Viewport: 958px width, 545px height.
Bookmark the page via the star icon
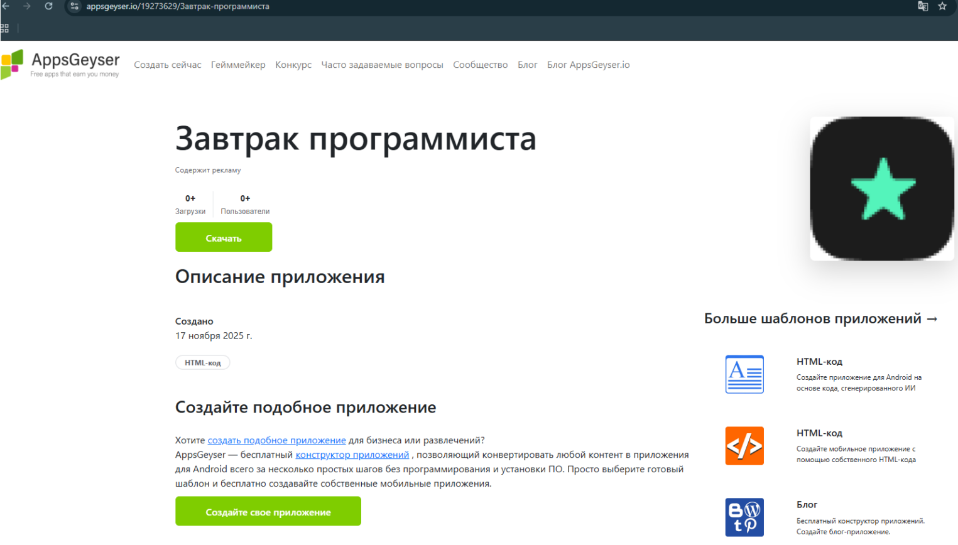point(942,6)
